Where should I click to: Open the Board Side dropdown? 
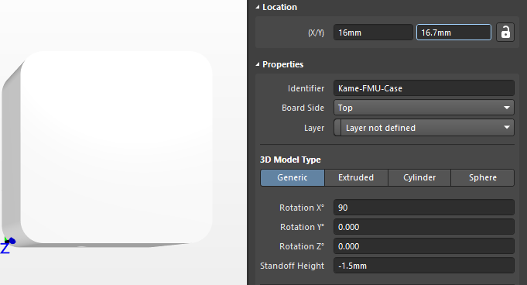click(424, 108)
